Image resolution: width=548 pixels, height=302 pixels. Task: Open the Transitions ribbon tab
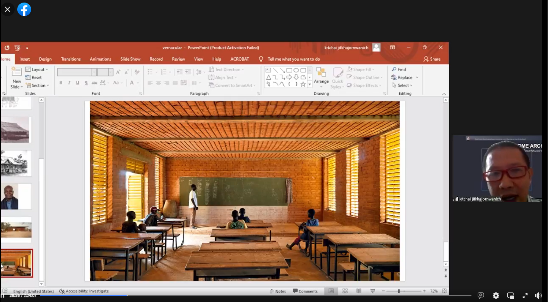71,59
